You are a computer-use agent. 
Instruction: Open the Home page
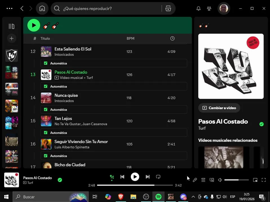click(x=42, y=8)
